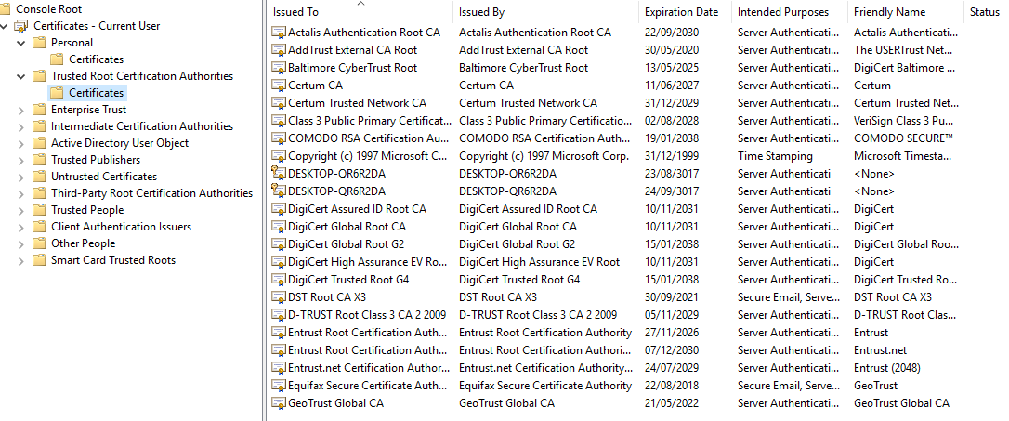
Task: Click the VeriSign Class 3 friendly name cell
Action: pyautogui.click(x=903, y=121)
